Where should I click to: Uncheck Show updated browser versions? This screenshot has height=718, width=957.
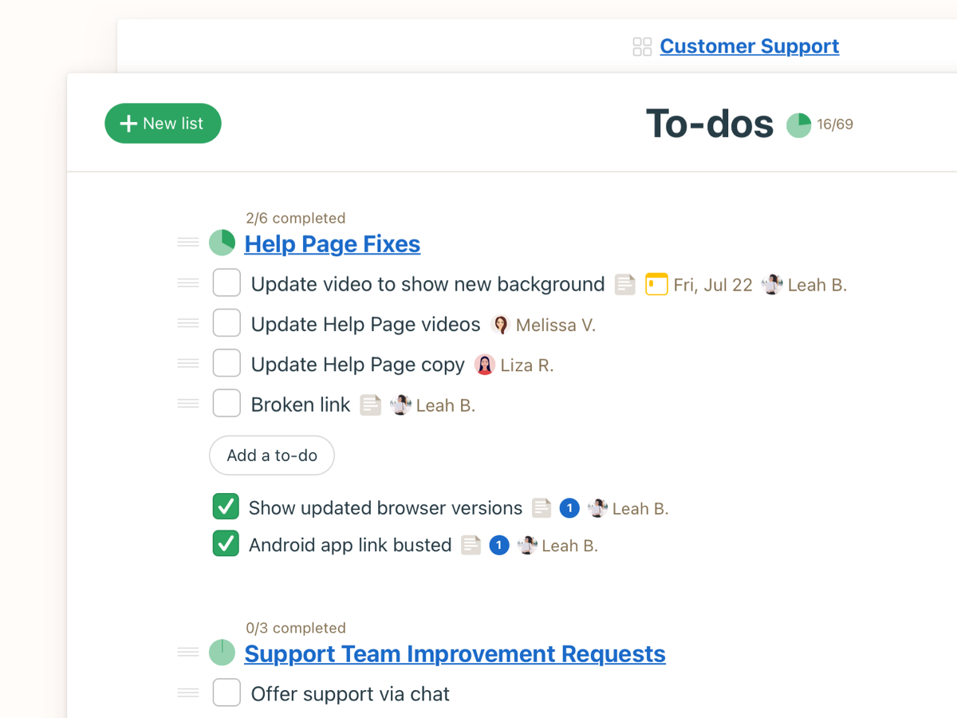point(226,507)
